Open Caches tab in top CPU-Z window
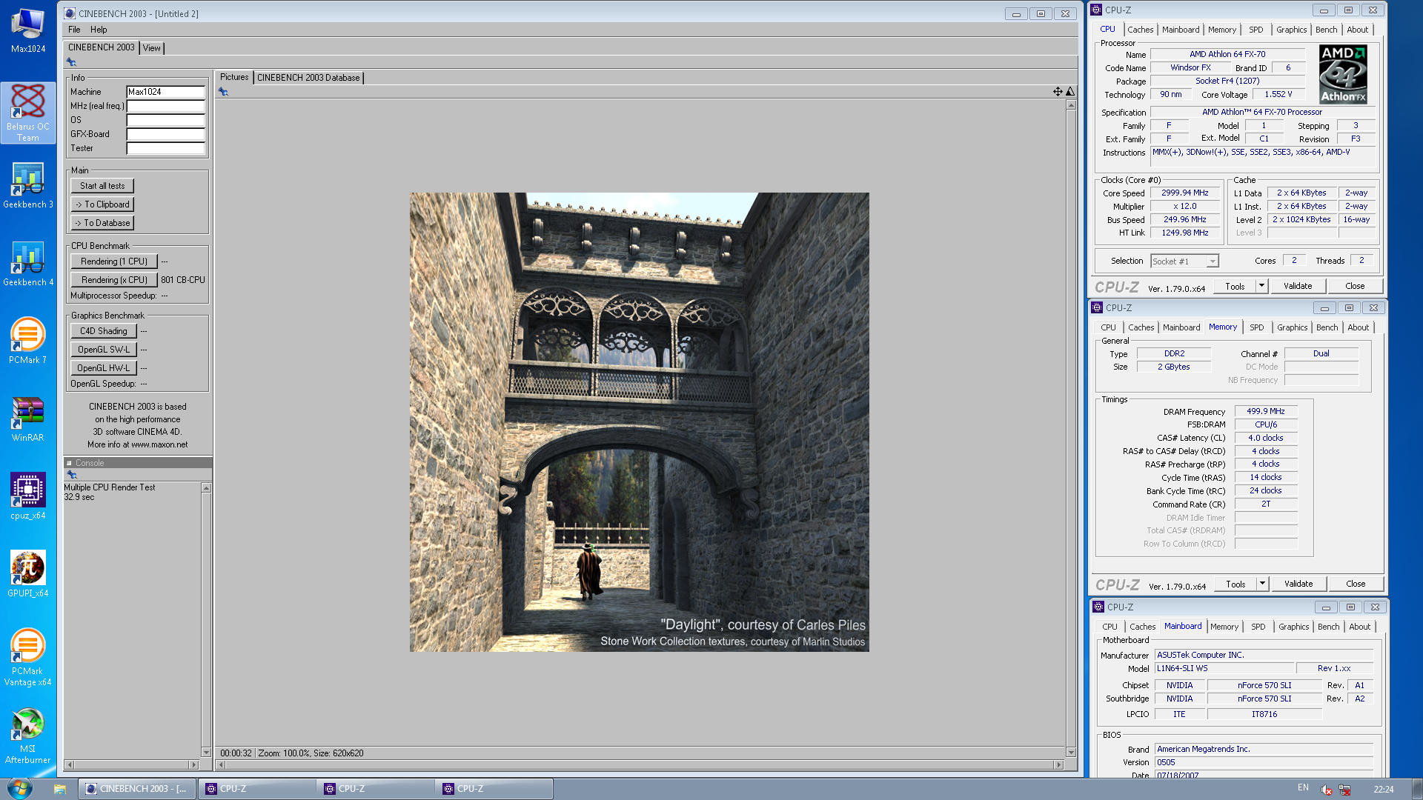Viewport: 1423px width, 800px height. point(1140,30)
